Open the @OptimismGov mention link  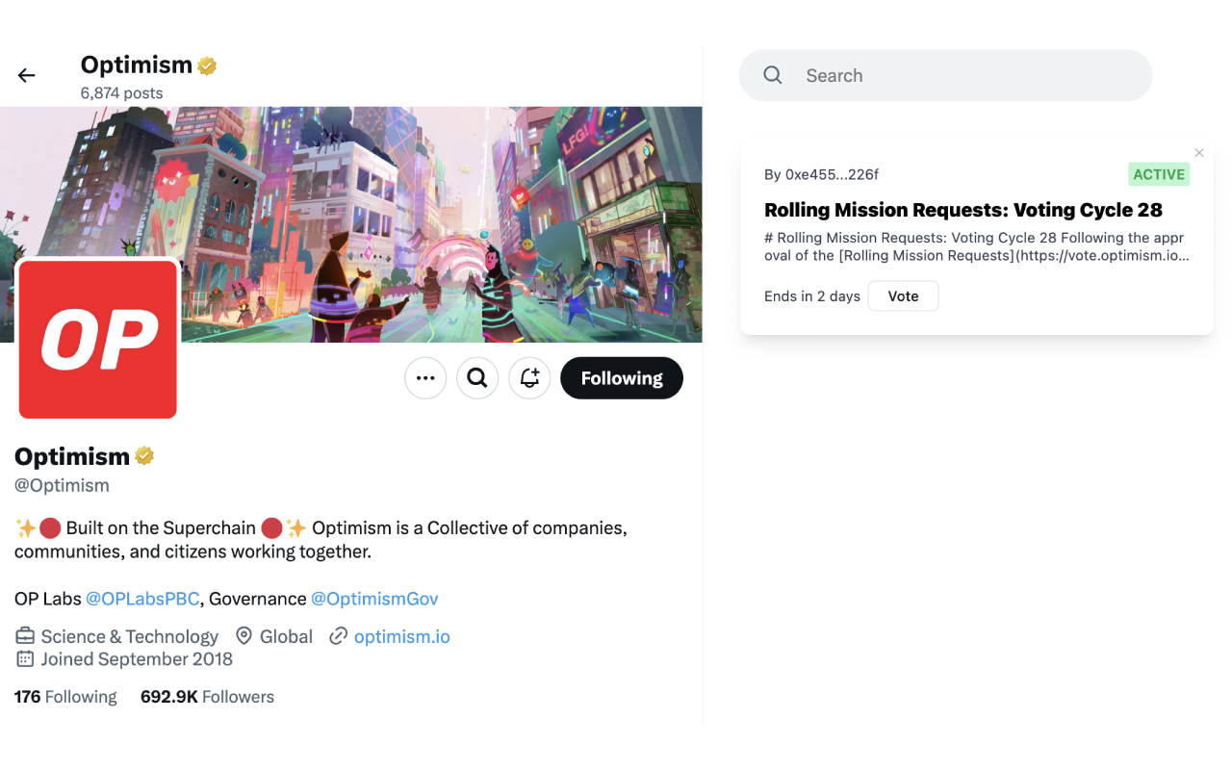click(374, 599)
